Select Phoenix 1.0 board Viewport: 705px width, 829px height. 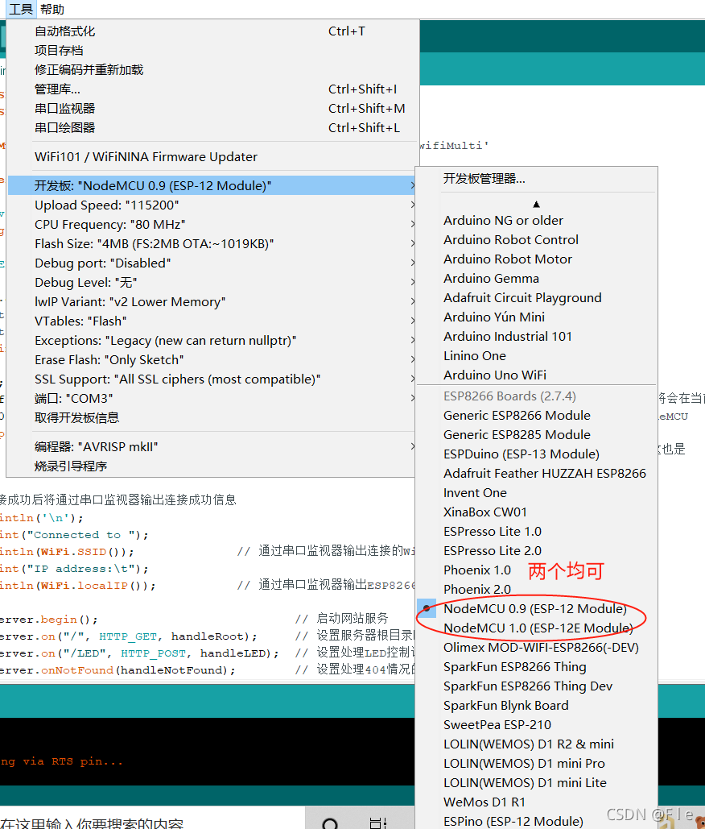[537, 570]
